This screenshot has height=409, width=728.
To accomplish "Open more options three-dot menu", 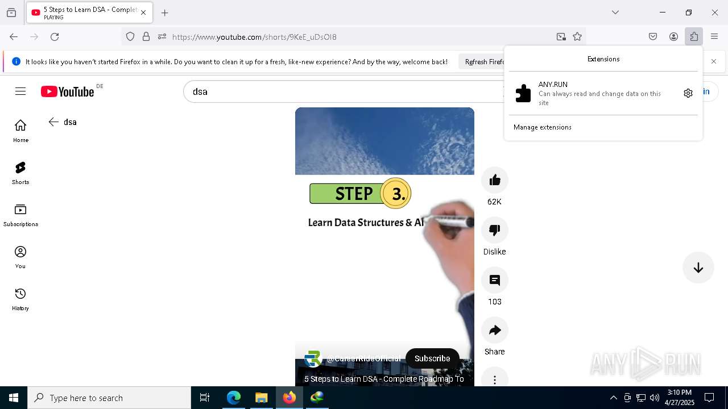I will (x=495, y=379).
